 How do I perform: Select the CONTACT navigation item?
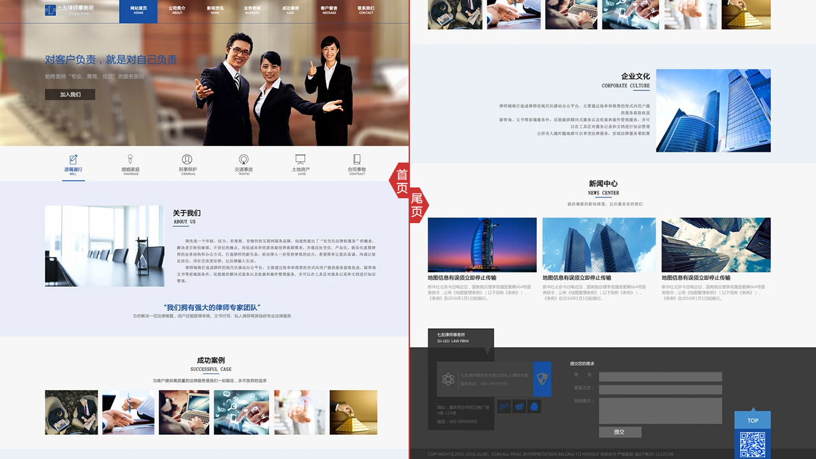pos(366,11)
